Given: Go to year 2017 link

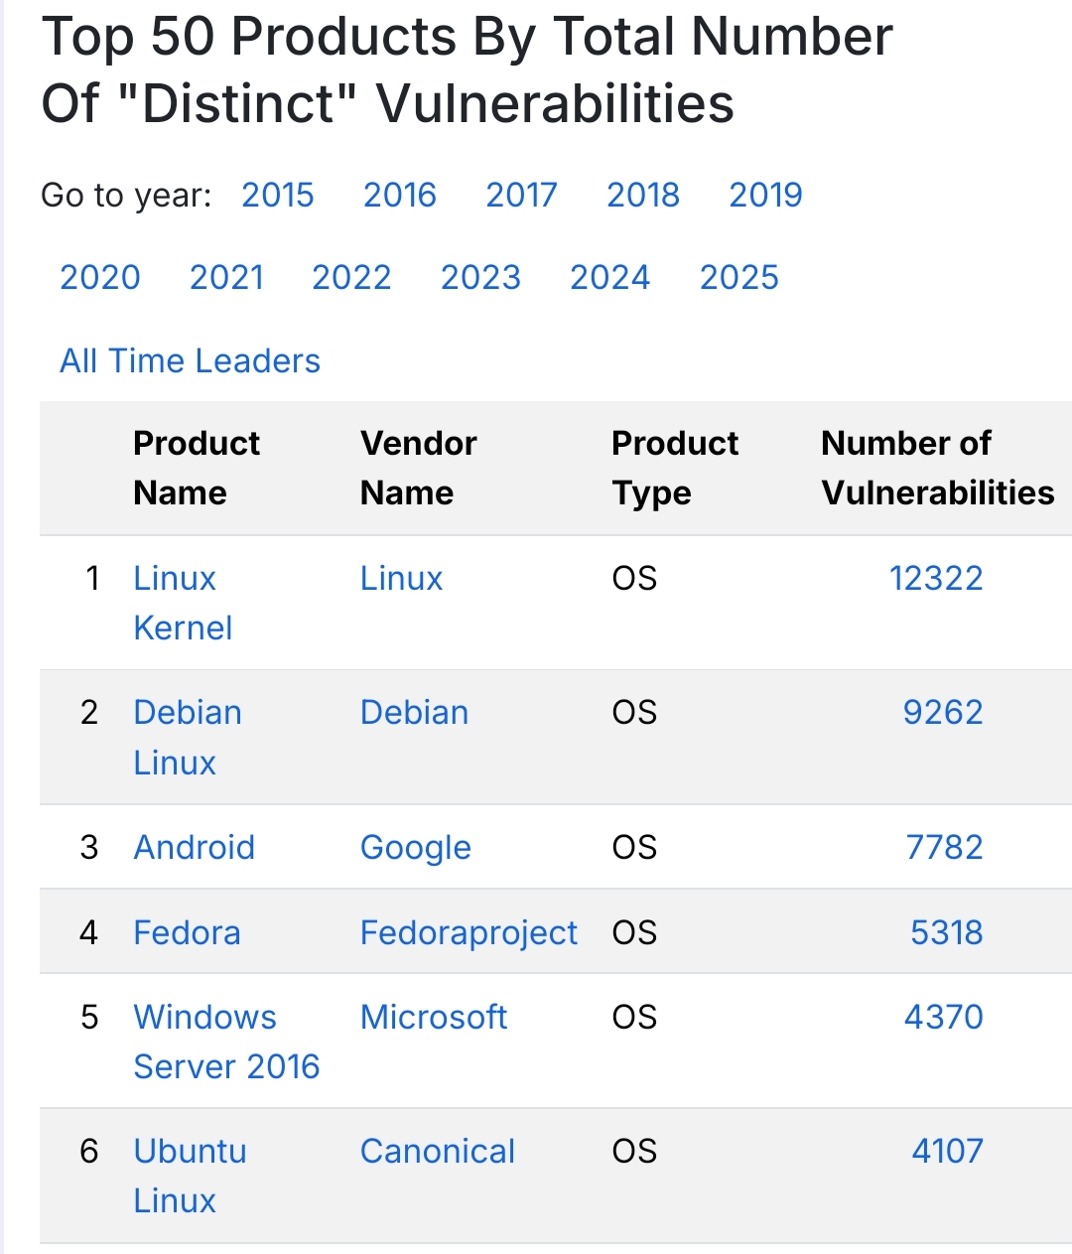Looking at the screenshot, I should click(521, 195).
